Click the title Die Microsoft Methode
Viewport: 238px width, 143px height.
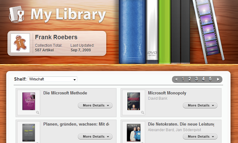[x=65, y=93]
